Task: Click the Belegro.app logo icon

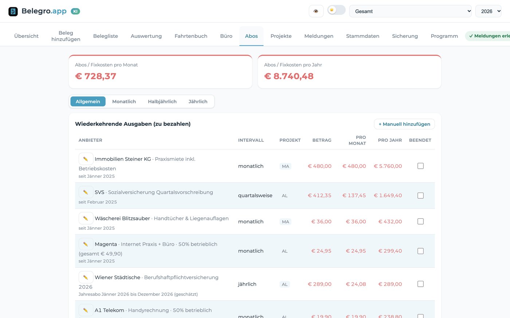Action: 13,11
